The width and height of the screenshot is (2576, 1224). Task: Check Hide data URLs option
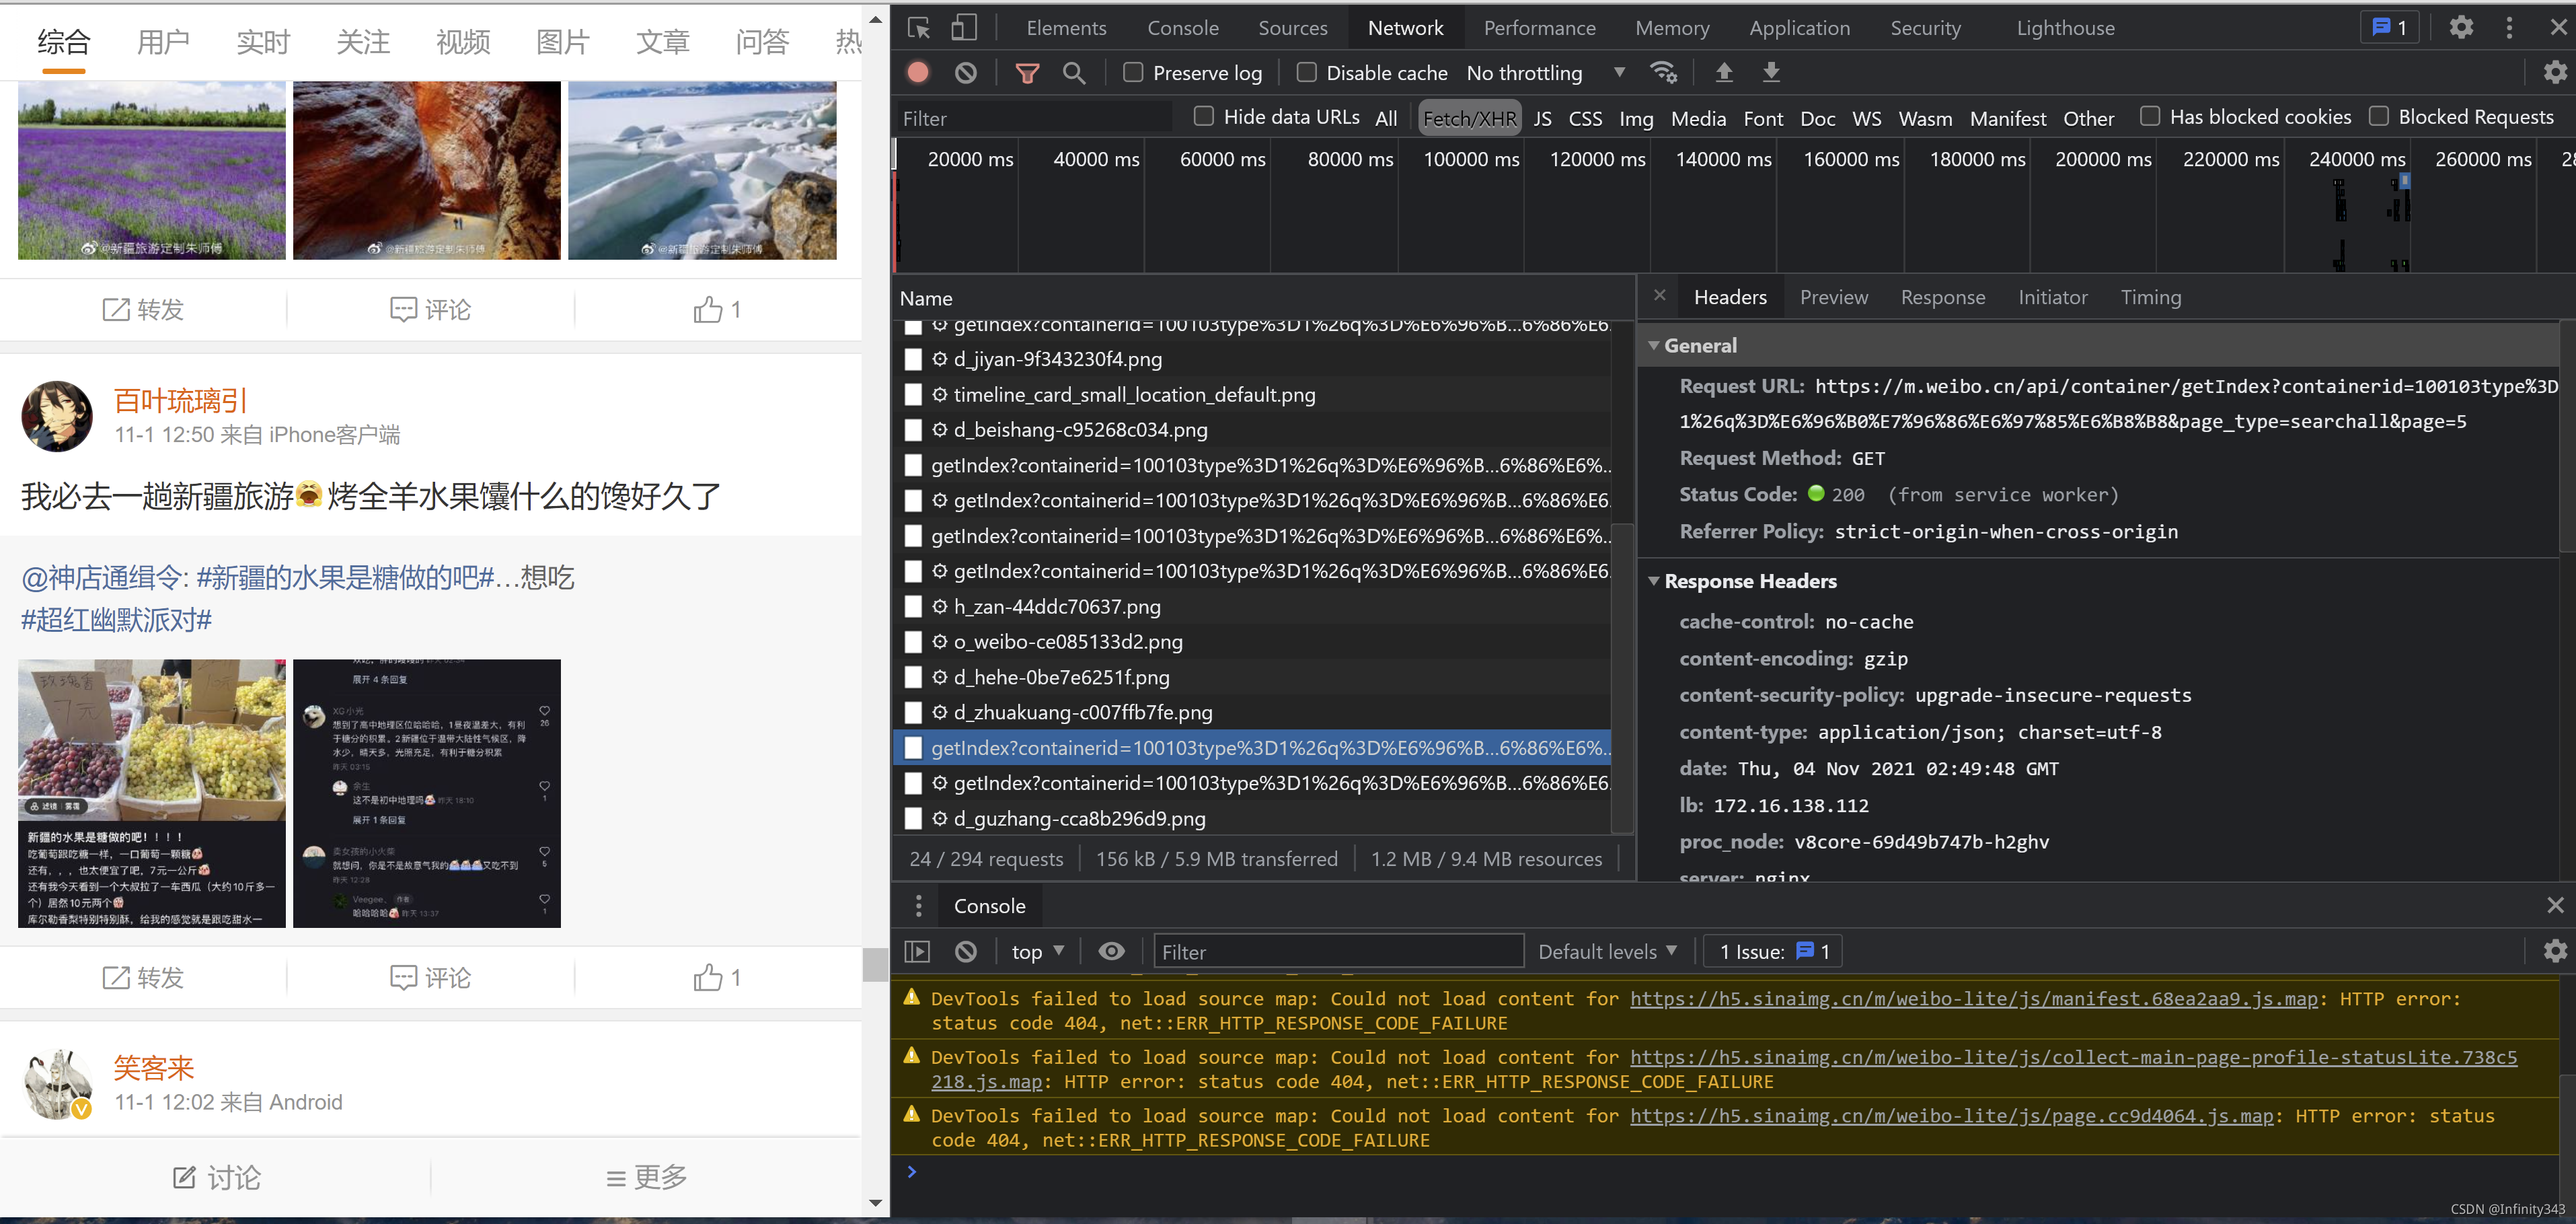click(1204, 117)
